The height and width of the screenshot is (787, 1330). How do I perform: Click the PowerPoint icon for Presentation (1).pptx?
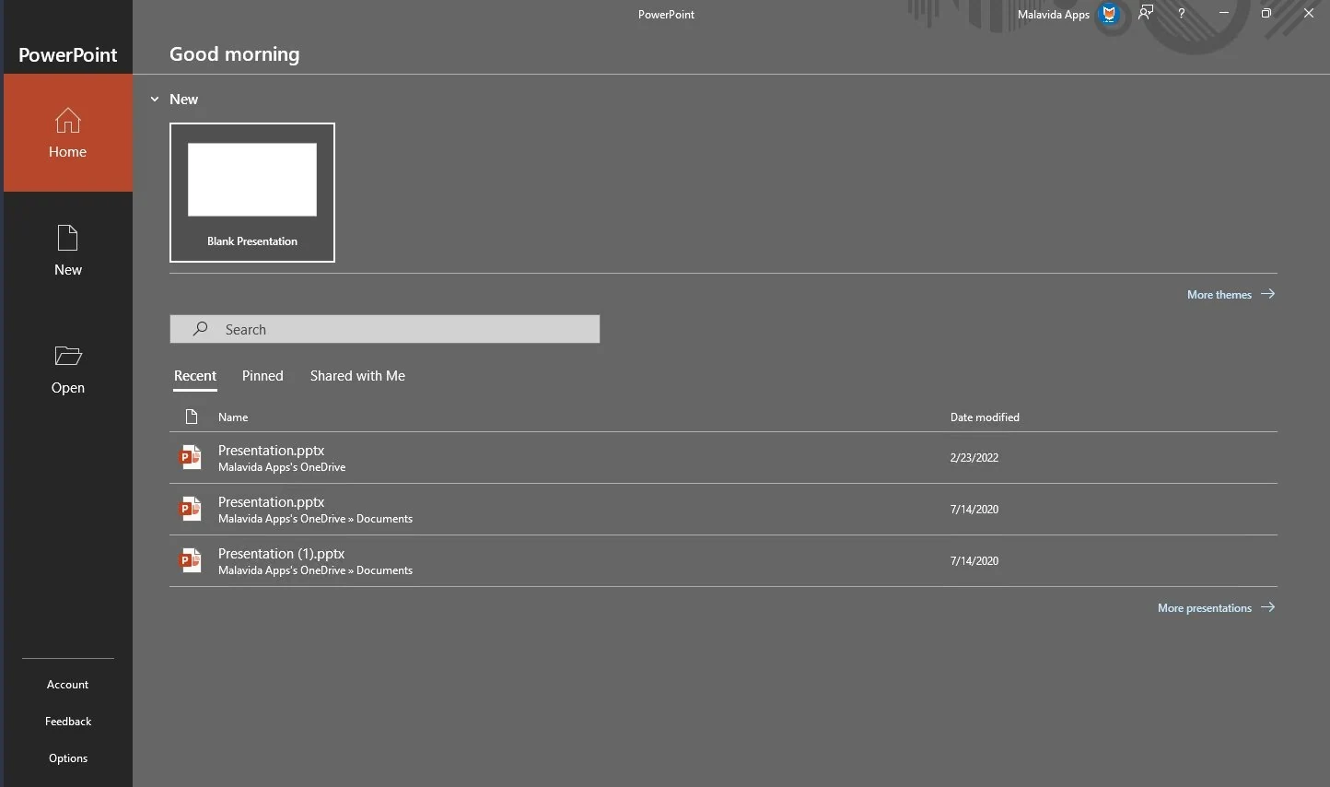click(191, 560)
